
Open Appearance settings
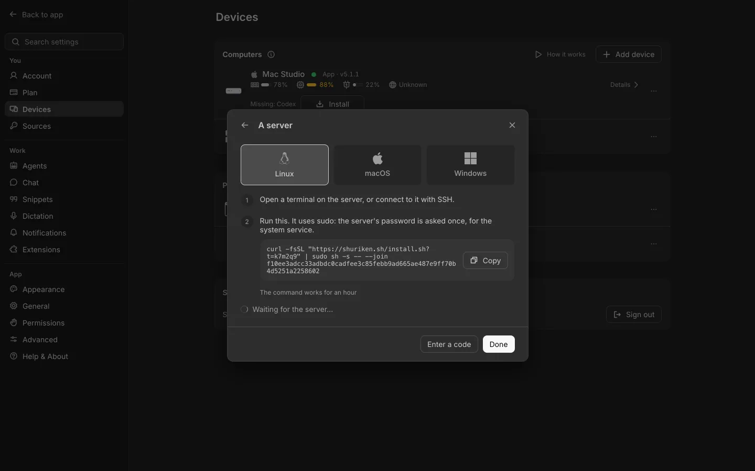click(x=64, y=289)
